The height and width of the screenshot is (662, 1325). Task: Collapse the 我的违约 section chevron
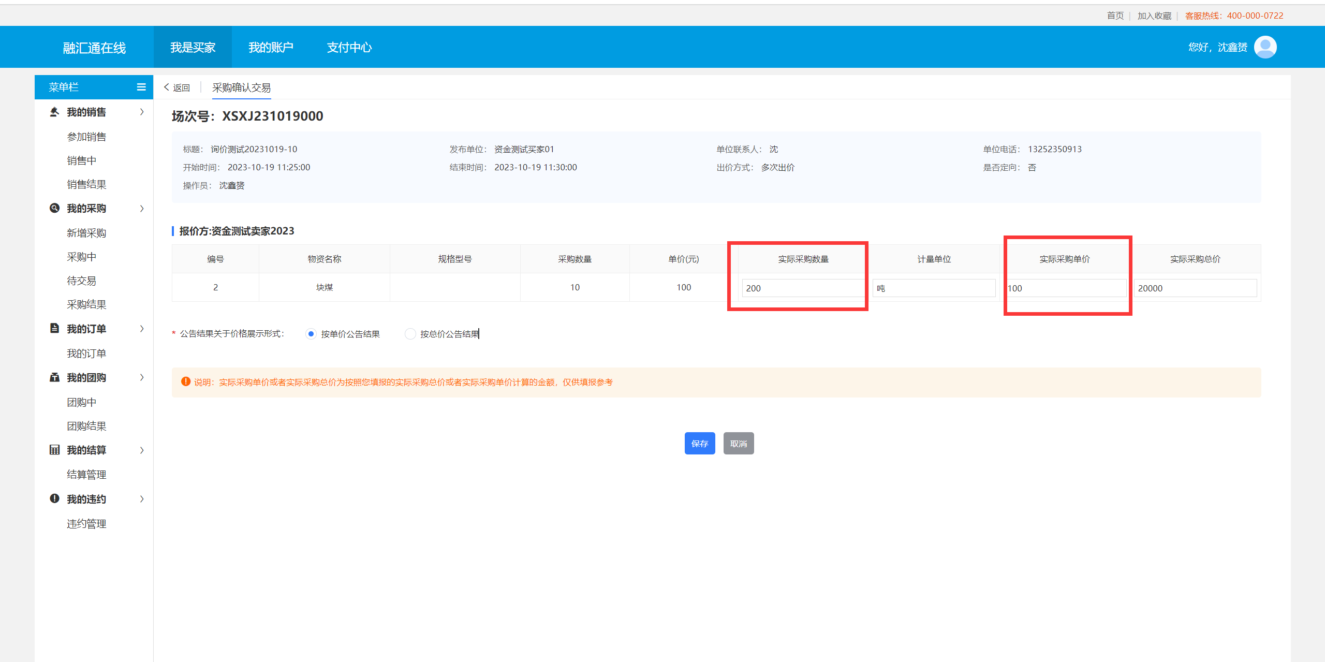(142, 499)
